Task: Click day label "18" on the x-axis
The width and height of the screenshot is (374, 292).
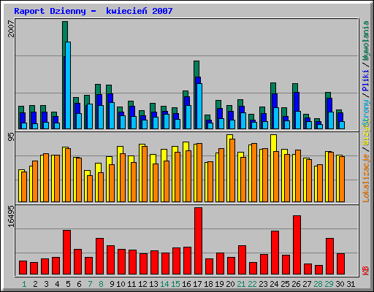Action: 208,284
